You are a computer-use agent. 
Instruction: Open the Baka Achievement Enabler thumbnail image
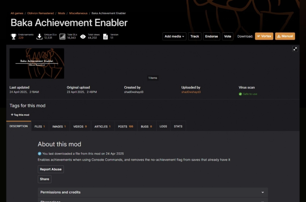(37, 63)
